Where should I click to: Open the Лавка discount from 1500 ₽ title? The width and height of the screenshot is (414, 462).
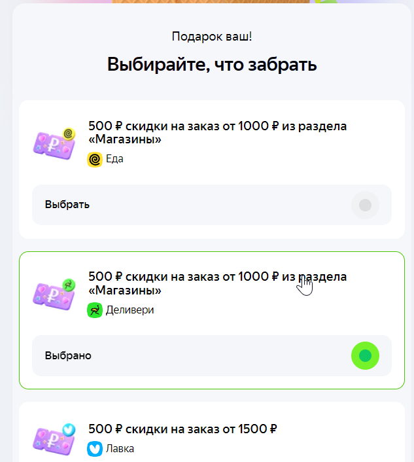point(182,429)
